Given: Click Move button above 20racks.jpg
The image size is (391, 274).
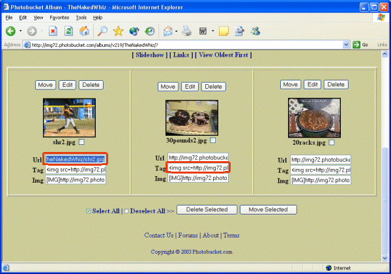Looking at the screenshot, I should (291, 85).
